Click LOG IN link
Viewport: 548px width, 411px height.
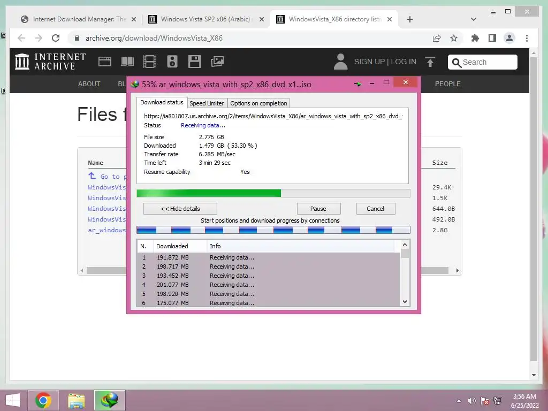404,62
